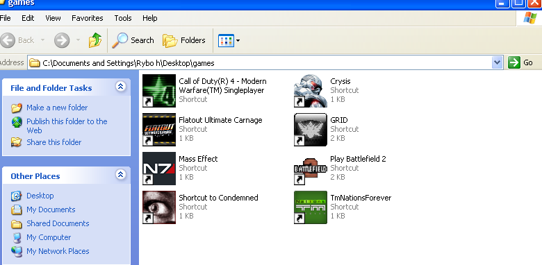Viewport: 542px width, 265px height.
Task: Open My Network Places link
Action: (x=58, y=251)
